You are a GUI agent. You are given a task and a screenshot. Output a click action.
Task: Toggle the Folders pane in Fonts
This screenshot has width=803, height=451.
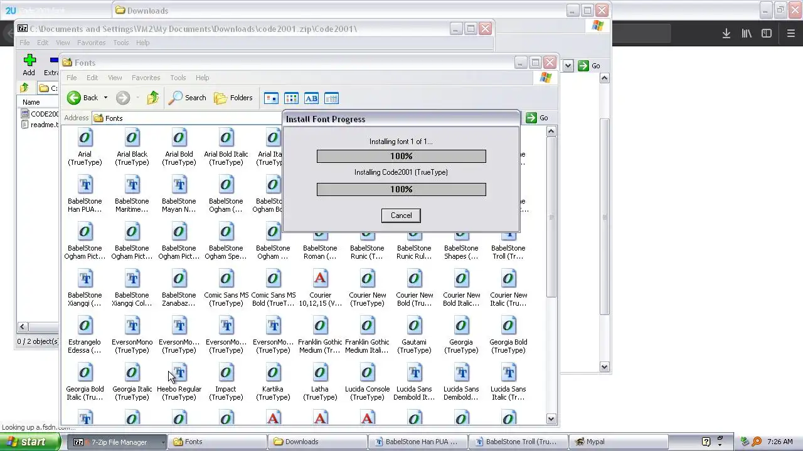click(x=233, y=98)
